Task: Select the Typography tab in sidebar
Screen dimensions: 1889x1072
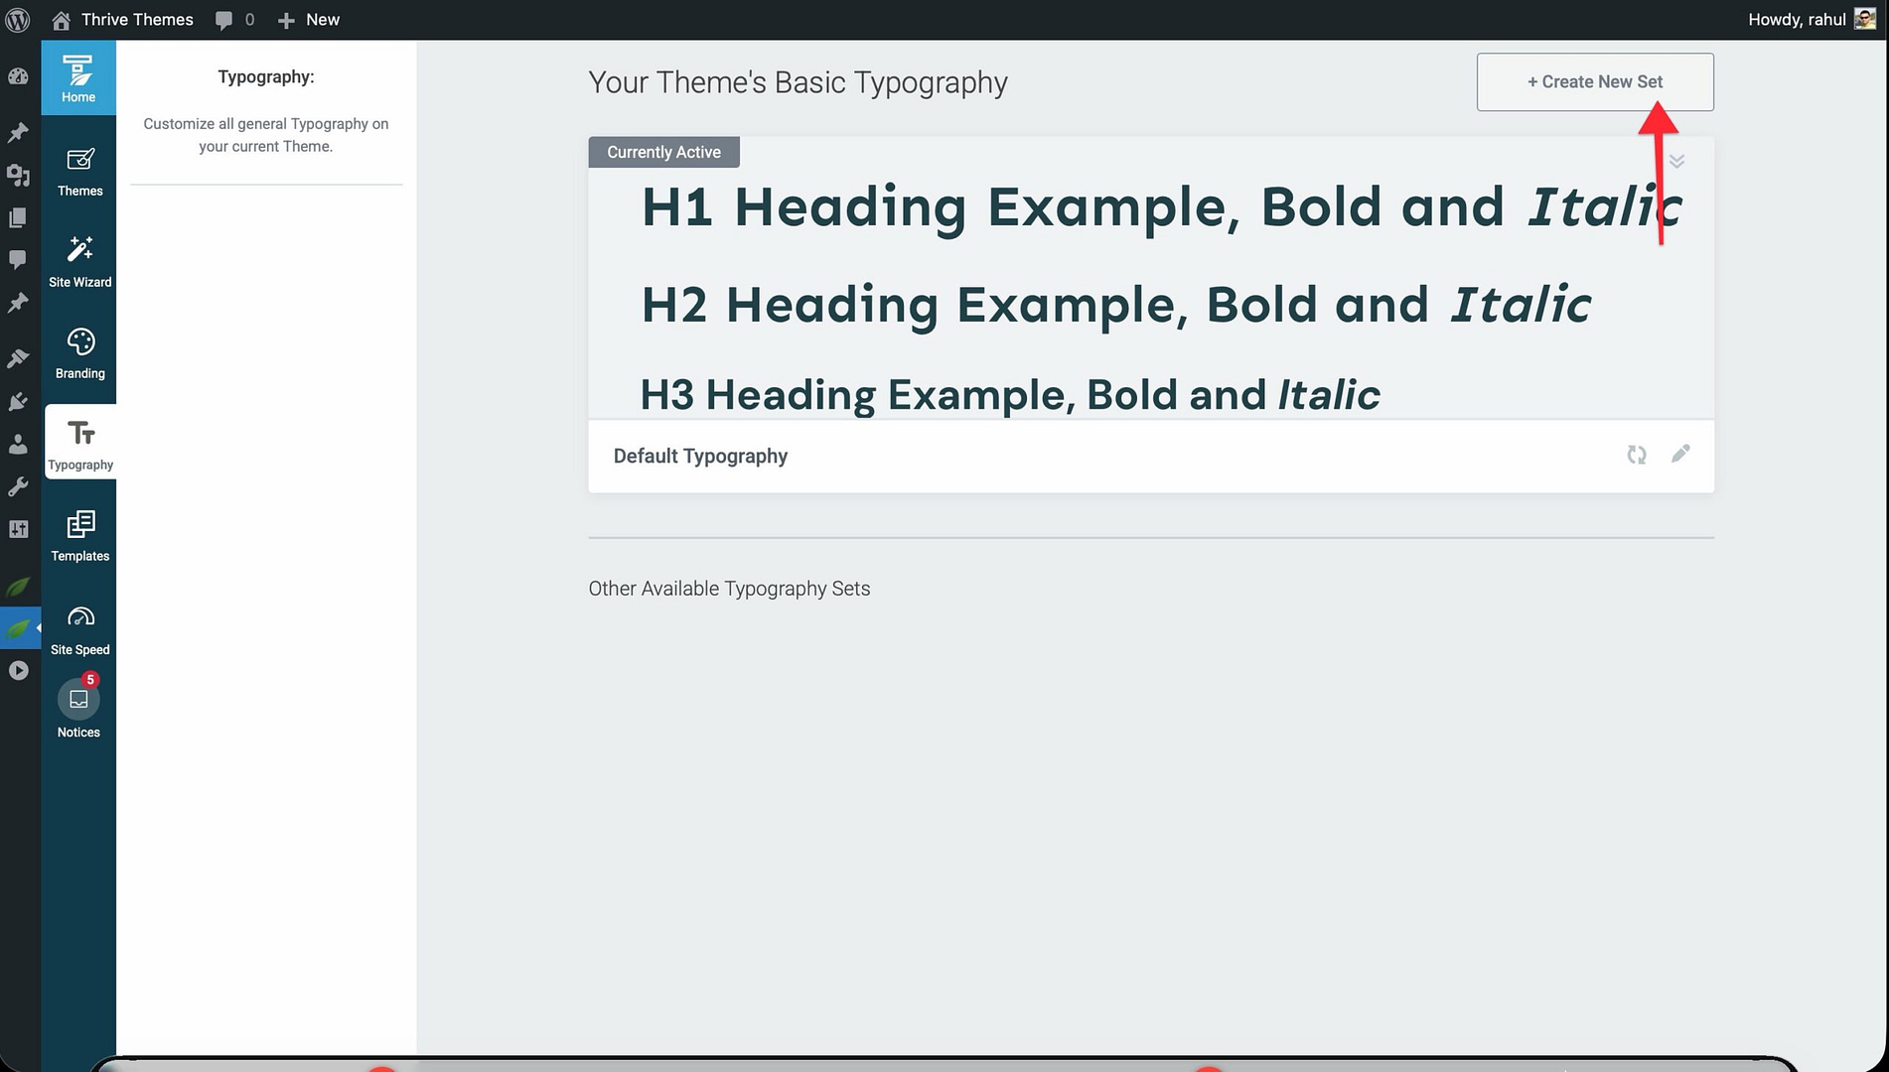Action: (x=80, y=444)
